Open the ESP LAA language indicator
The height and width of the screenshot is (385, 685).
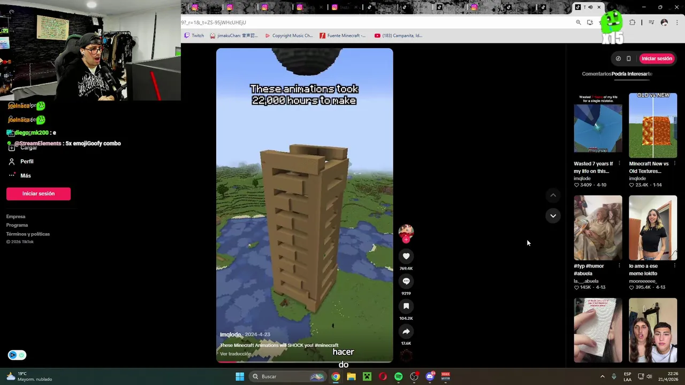pyautogui.click(x=627, y=376)
